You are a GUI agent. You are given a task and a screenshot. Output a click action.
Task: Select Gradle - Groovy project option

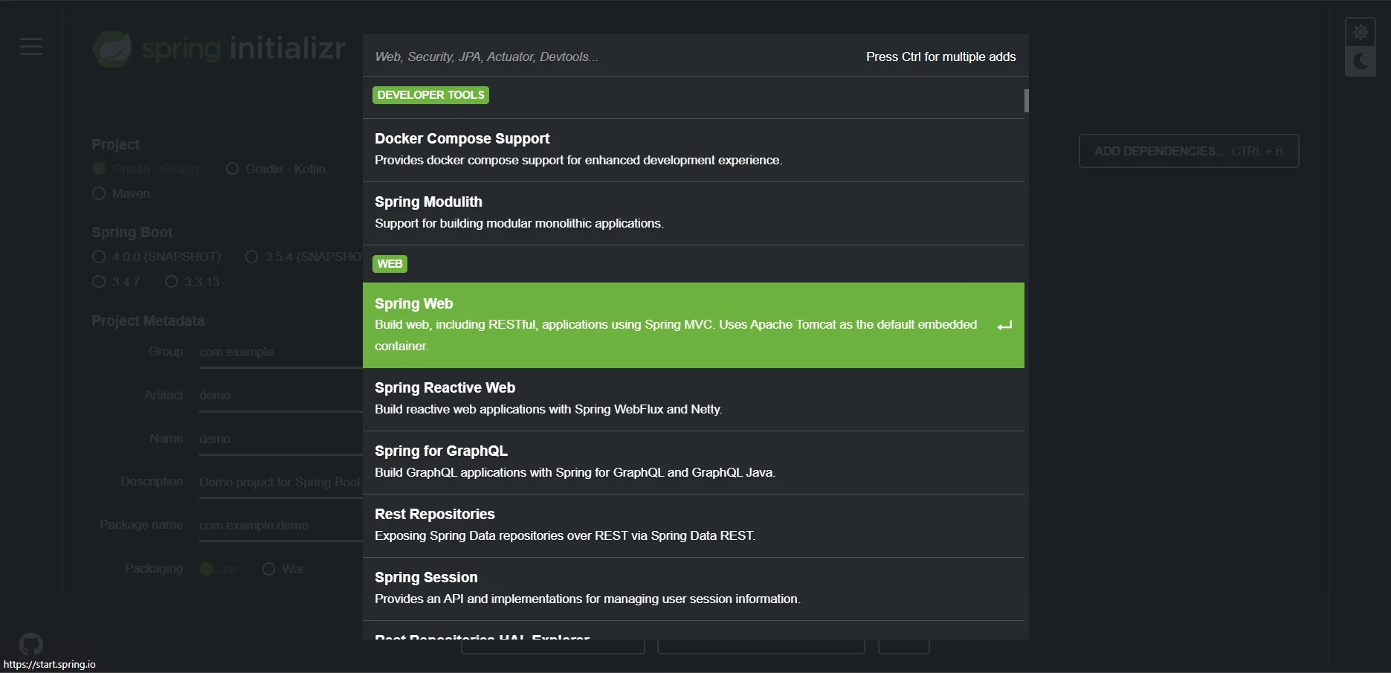146,169
